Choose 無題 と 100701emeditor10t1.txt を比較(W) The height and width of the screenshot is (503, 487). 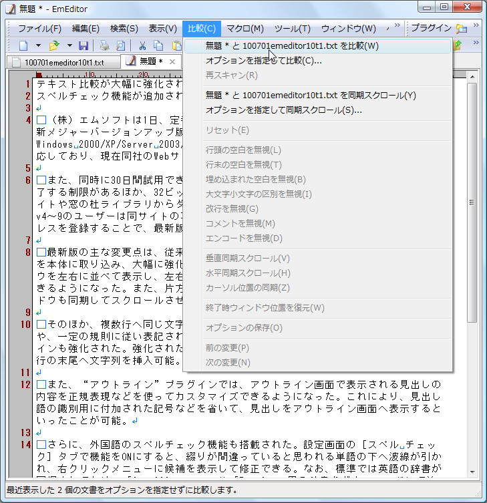point(318,46)
